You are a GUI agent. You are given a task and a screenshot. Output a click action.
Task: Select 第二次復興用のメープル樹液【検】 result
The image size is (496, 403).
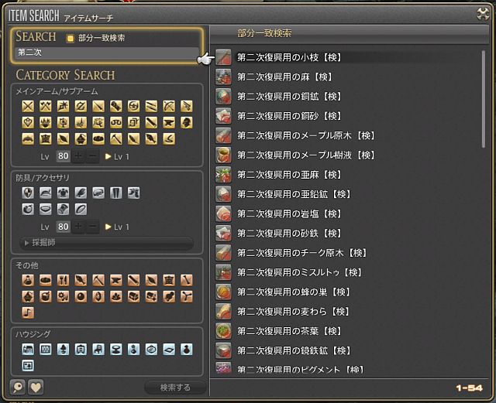point(346,155)
